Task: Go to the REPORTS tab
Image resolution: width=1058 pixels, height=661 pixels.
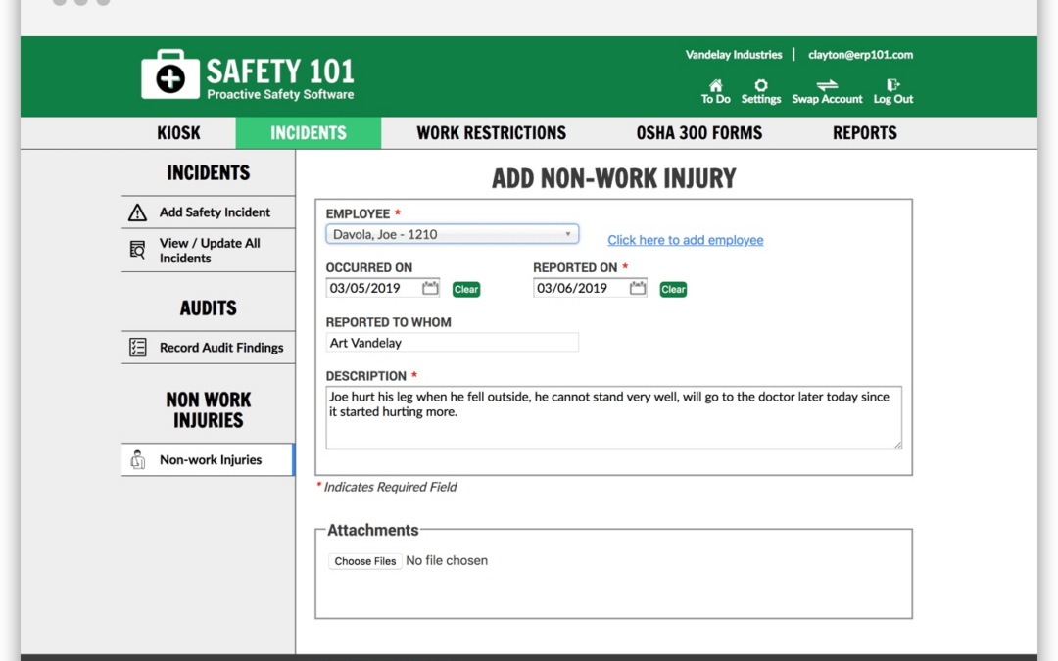Action: tap(865, 133)
